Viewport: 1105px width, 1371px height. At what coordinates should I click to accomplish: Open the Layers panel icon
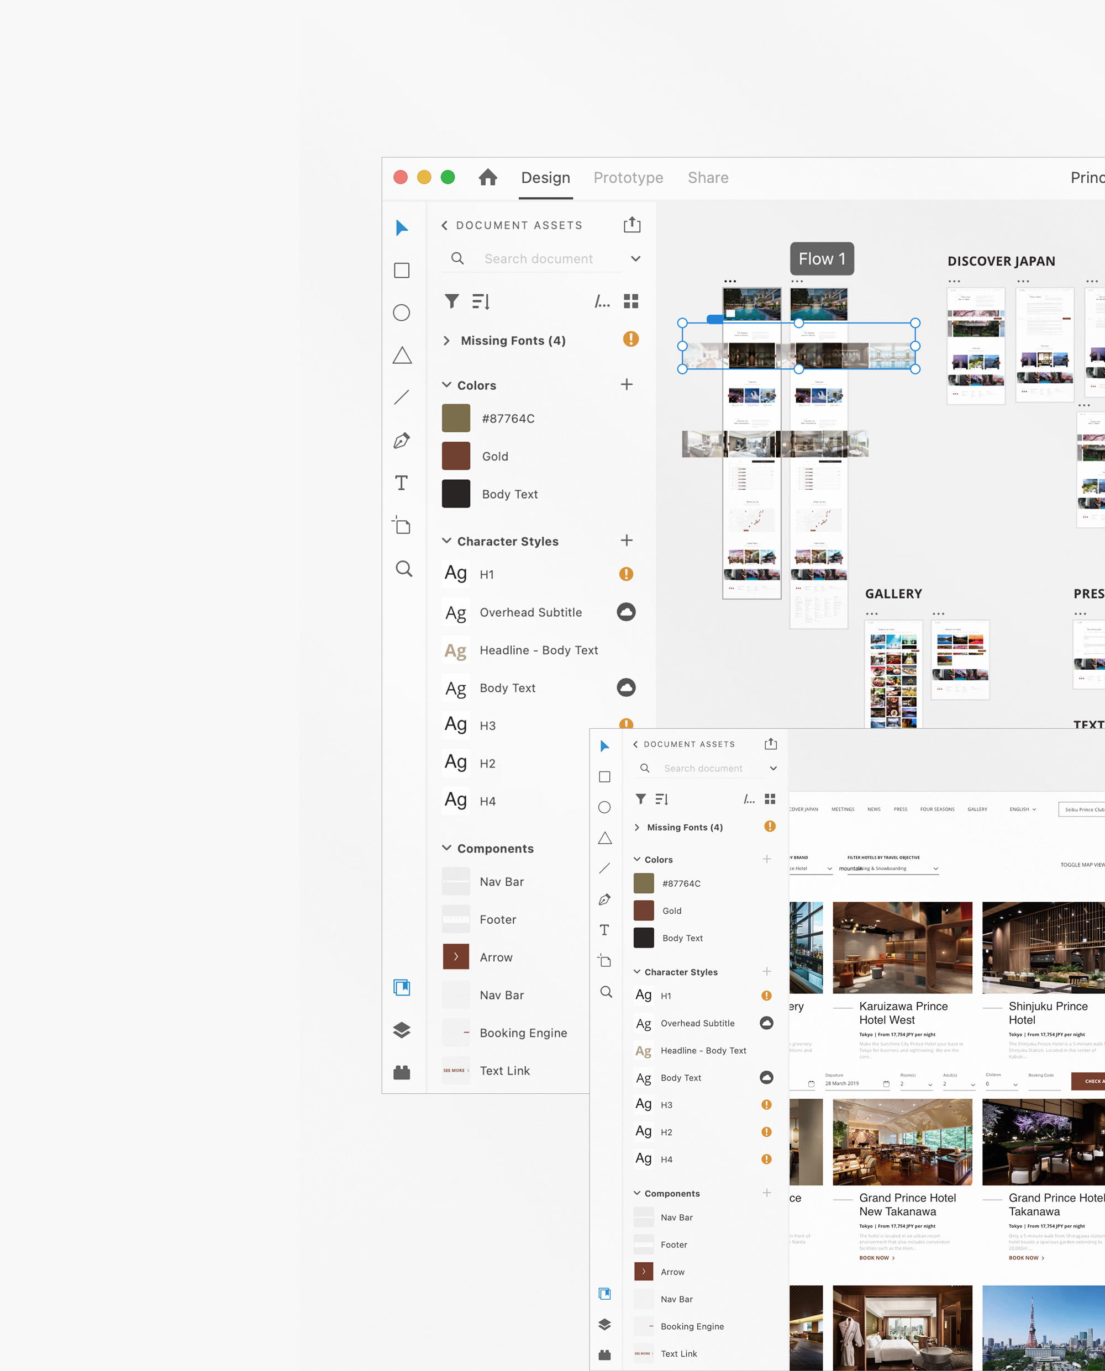click(x=402, y=1030)
